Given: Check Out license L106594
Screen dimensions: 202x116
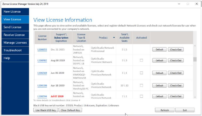Looking at the screenshot, I should 176,96.
